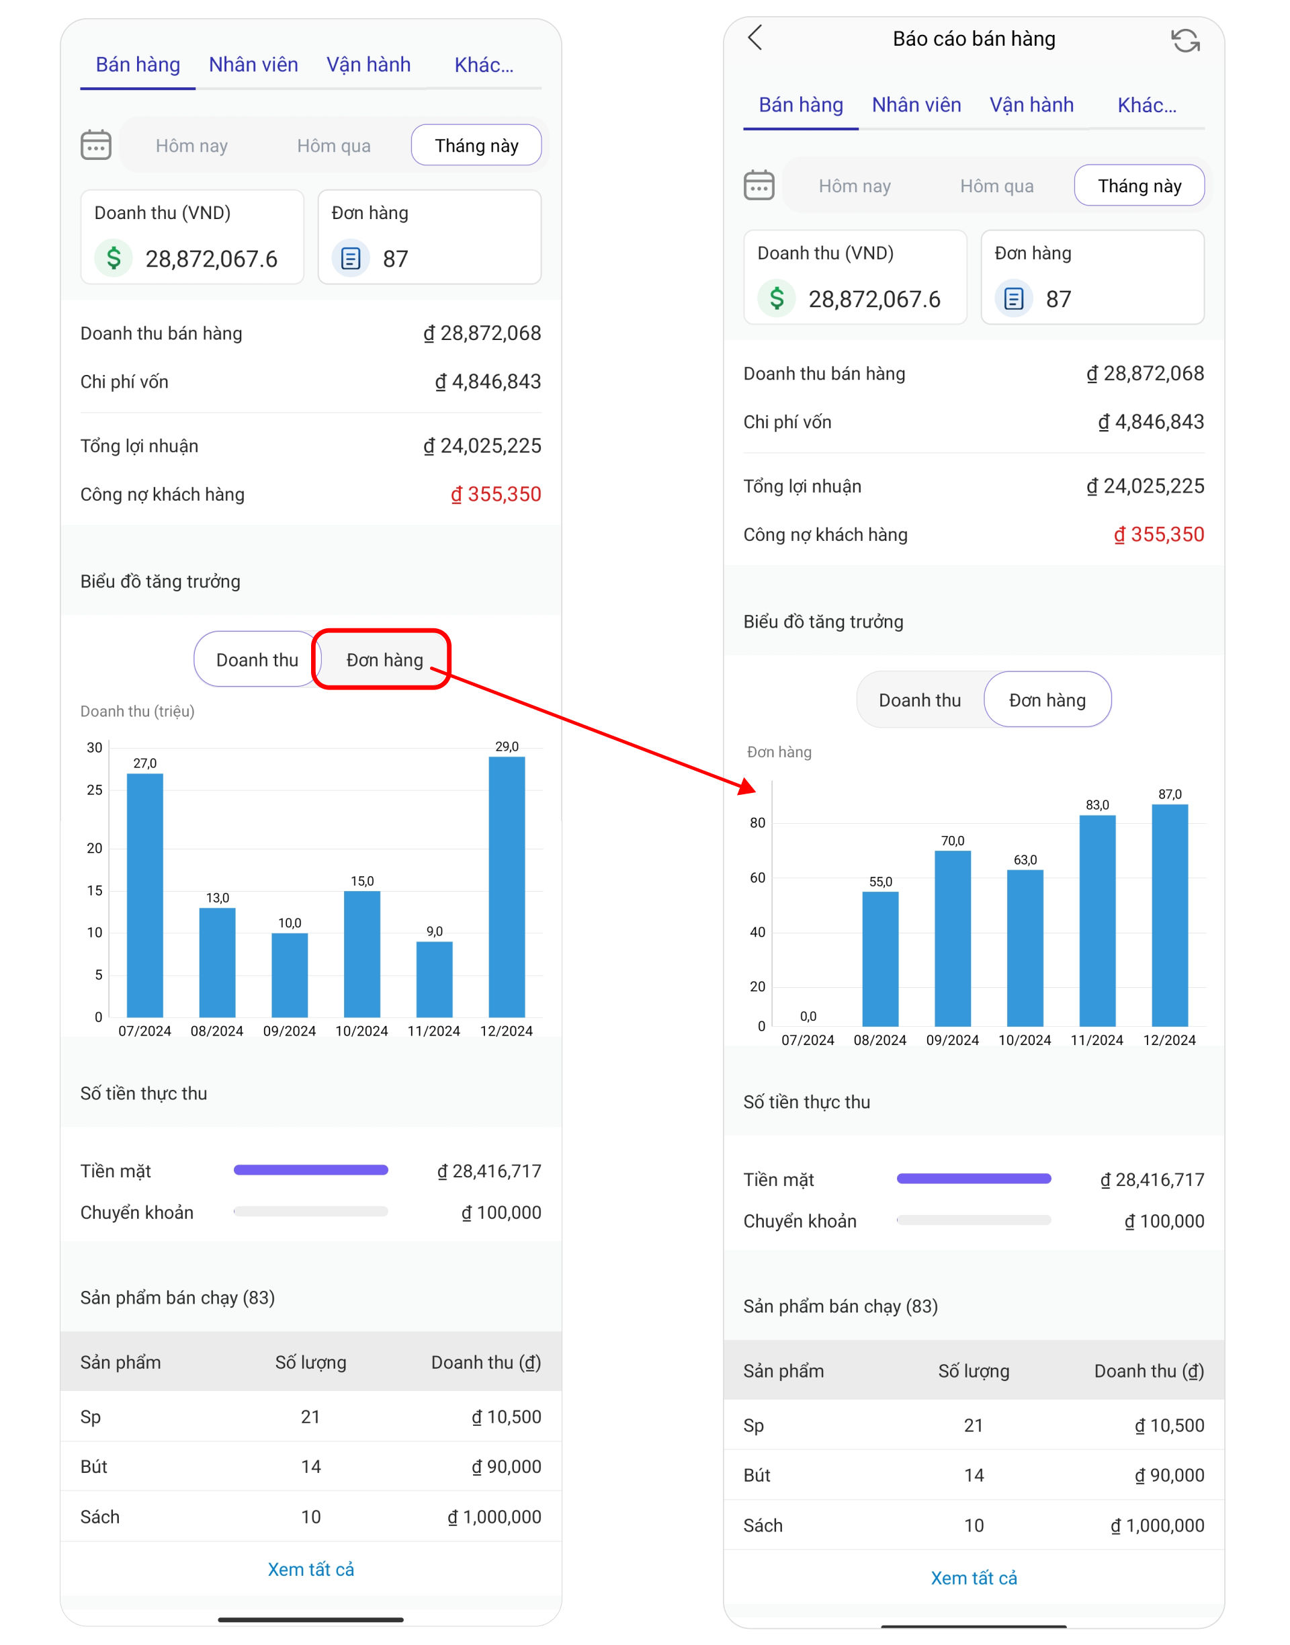Select Tháng này period in left screen
The image size is (1290, 1645).
(476, 145)
